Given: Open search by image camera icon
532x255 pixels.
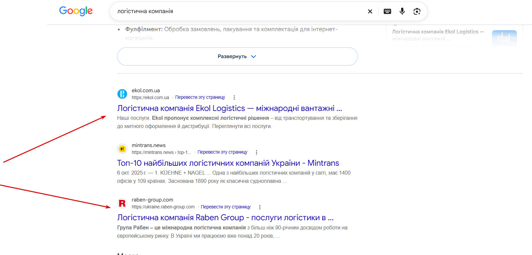Looking at the screenshot, I should point(417,11).
